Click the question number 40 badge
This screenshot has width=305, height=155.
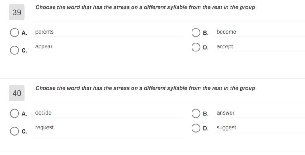pos(17,93)
